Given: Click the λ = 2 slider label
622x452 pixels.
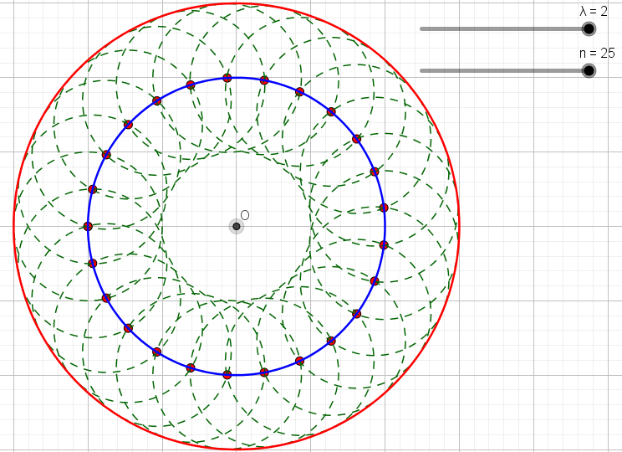Looking at the screenshot, I should (594, 11).
